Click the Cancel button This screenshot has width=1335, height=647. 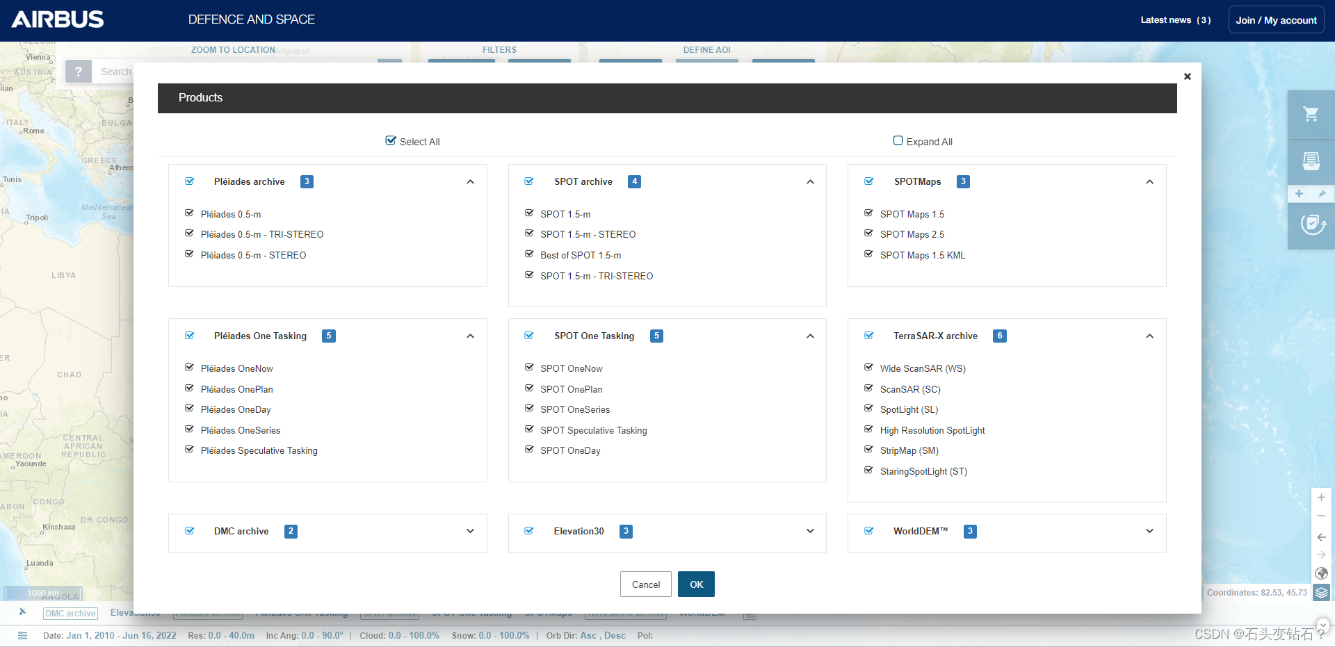pyautogui.click(x=646, y=584)
